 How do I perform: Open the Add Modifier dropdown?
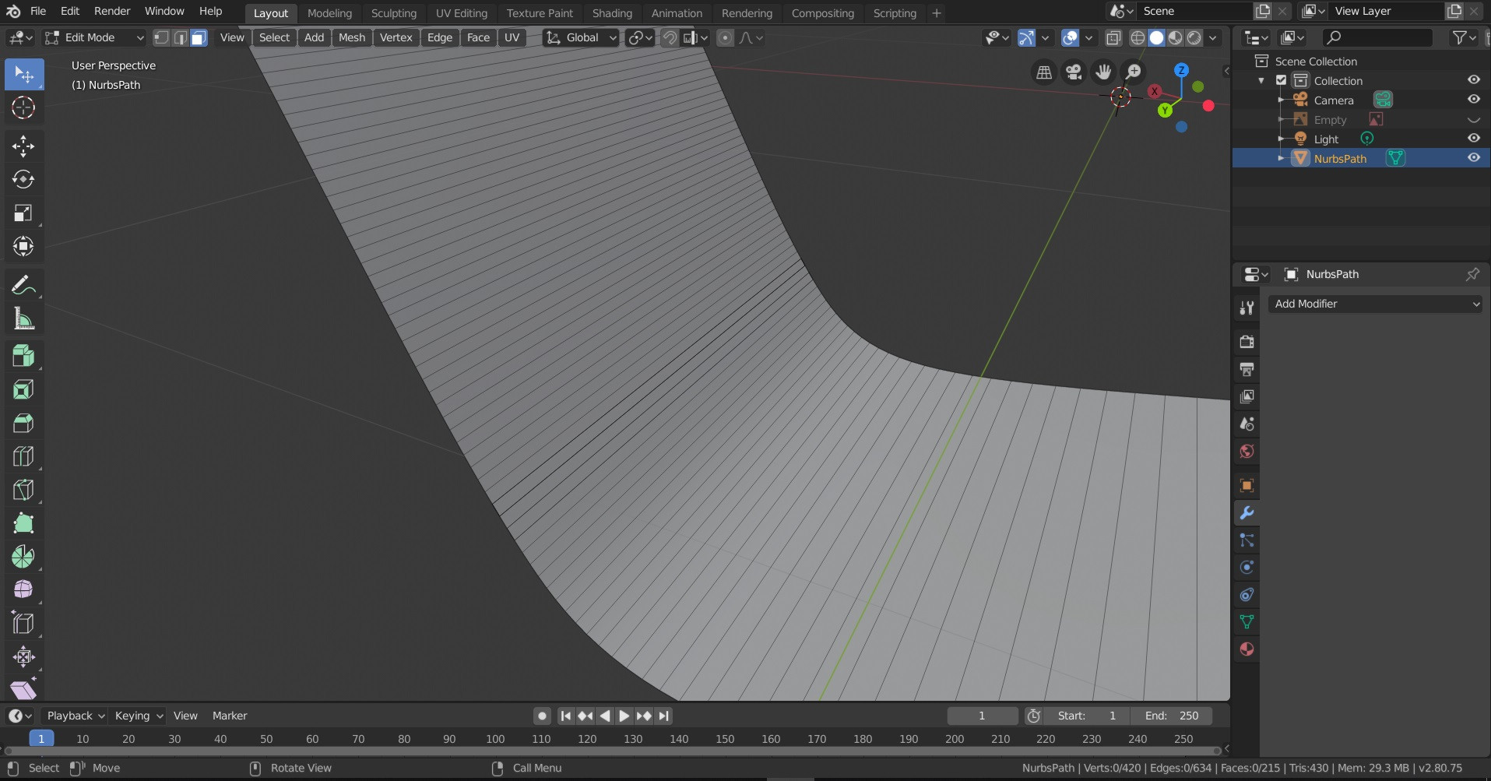click(x=1375, y=304)
